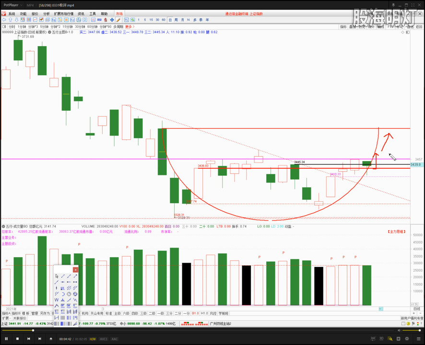Open the RSI indicator toolbar icon
Image resolution: width=425 pixels, height=345 pixels.
[x=99, y=20]
